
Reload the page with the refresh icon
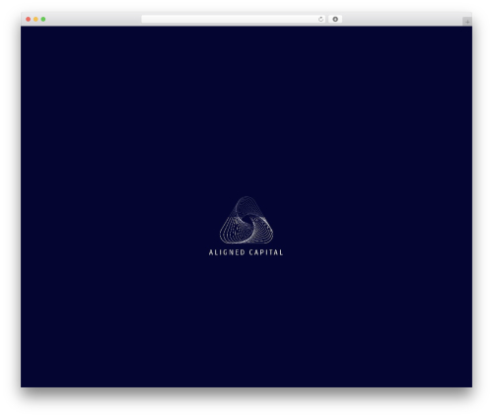320,19
